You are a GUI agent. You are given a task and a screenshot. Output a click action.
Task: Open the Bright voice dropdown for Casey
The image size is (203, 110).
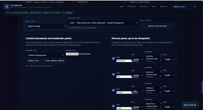point(169,107)
